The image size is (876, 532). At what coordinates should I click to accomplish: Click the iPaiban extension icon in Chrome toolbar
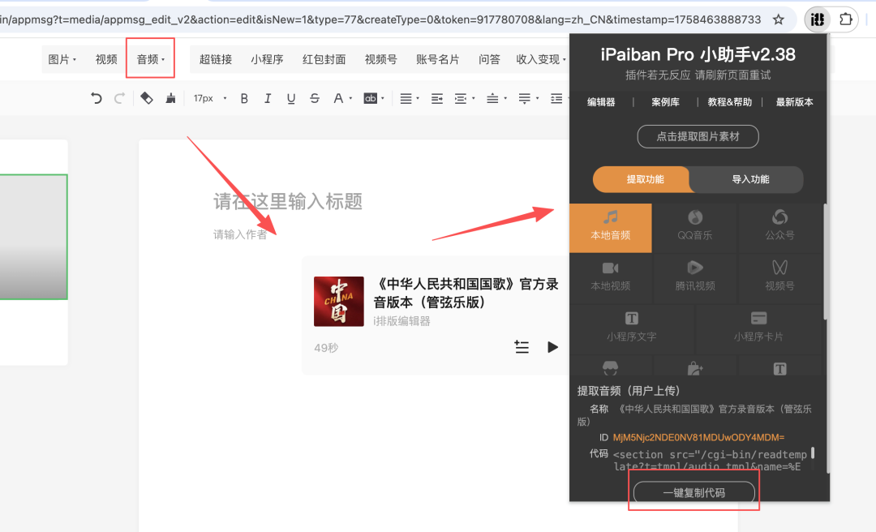[x=817, y=19]
